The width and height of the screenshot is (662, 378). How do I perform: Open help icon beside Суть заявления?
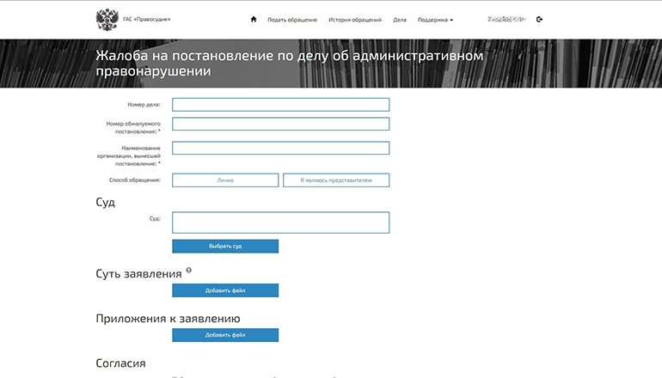click(188, 271)
